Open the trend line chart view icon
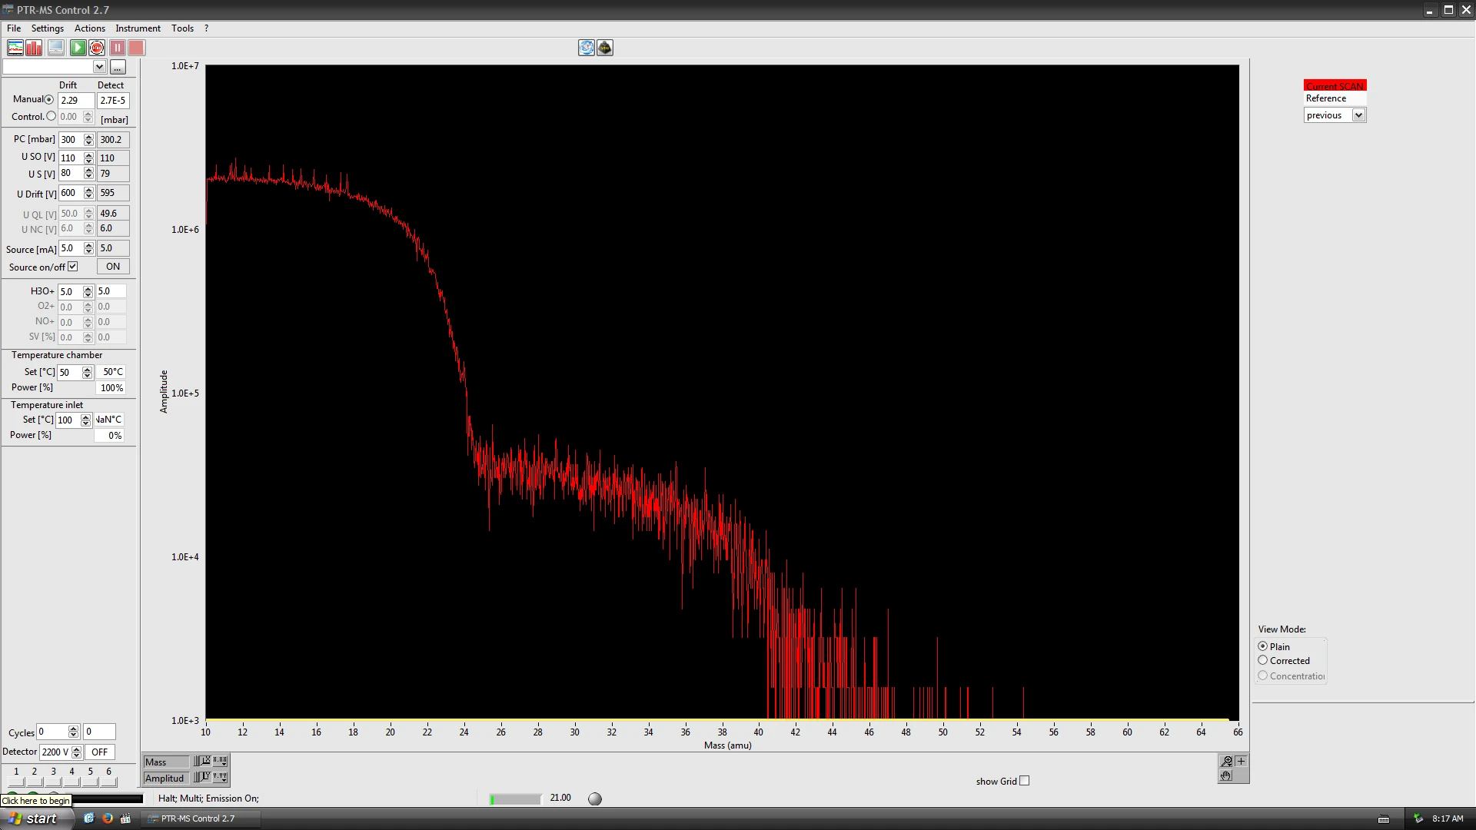The width and height of the screenshot is (1476, 830). tap(15, 48)
